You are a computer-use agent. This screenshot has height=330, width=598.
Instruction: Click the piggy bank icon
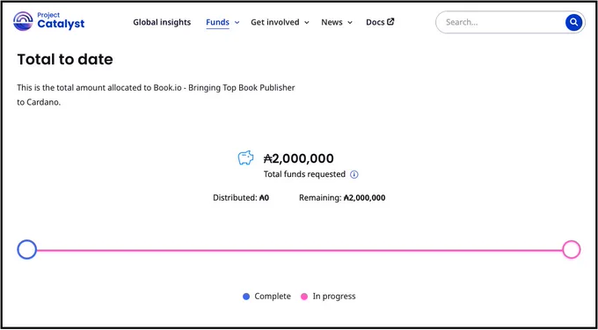click(x=246, y=158)
